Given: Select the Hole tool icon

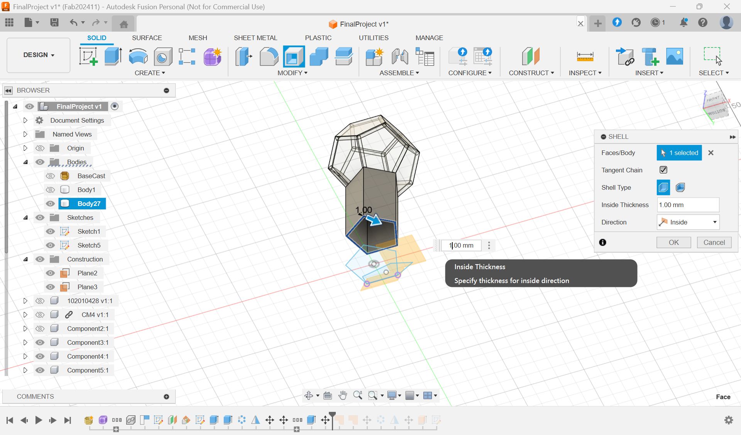Looking at the screenshot, I should pyautogui.click(x=163, y=56).
